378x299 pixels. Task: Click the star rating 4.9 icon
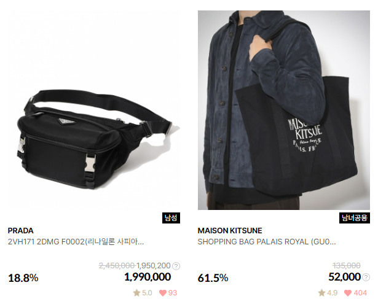point(321,293)
